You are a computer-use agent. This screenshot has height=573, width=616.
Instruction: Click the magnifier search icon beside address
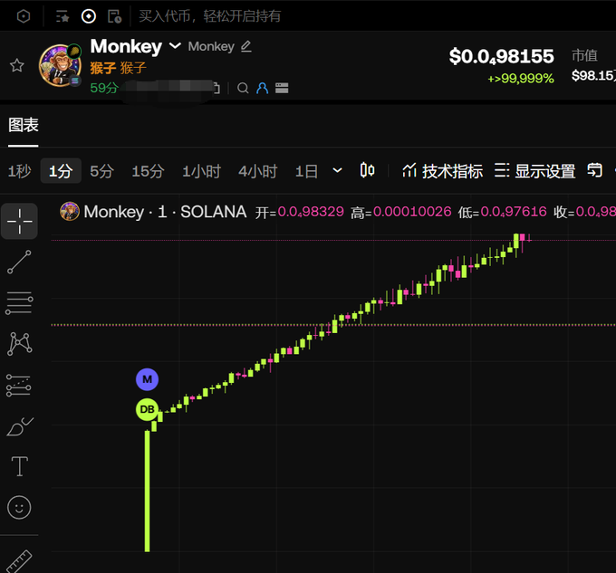tap(243, 88)
